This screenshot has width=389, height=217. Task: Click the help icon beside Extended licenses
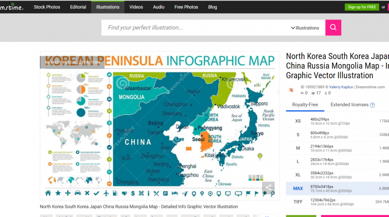372,105
